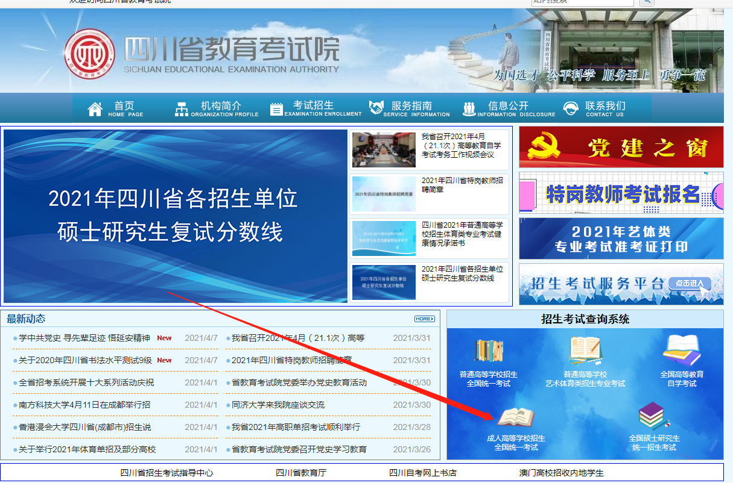Open the 成人高等学校招生 open-book icon
Screen dimensions: 733x483
(516, 417)
